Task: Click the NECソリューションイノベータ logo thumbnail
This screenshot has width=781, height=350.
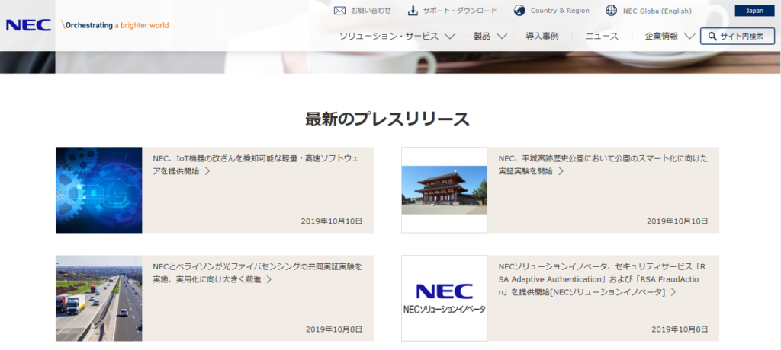Action: (x=445, y=298)
